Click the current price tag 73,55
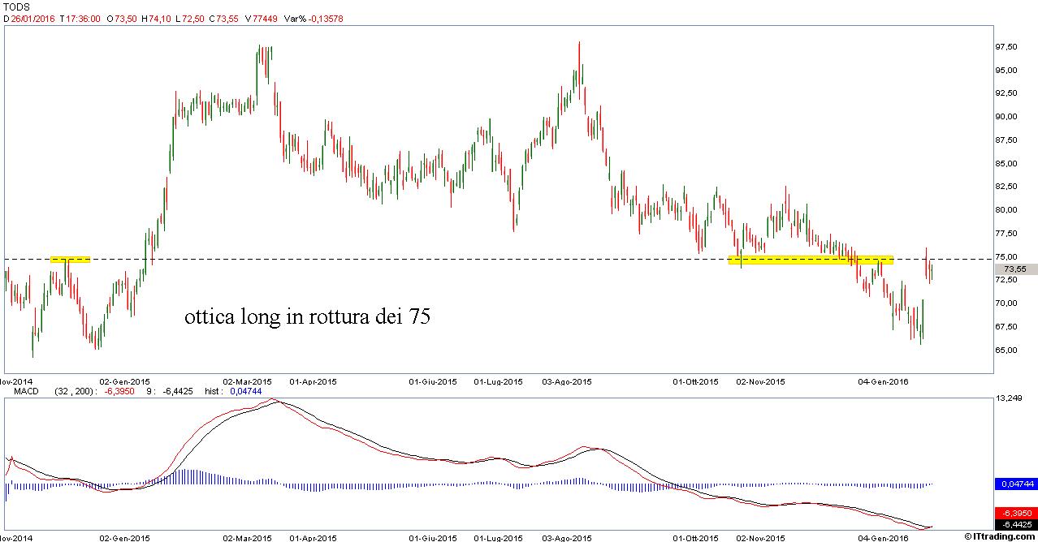The width and height of the screenshot is (1038, 542). (1015, 269)
